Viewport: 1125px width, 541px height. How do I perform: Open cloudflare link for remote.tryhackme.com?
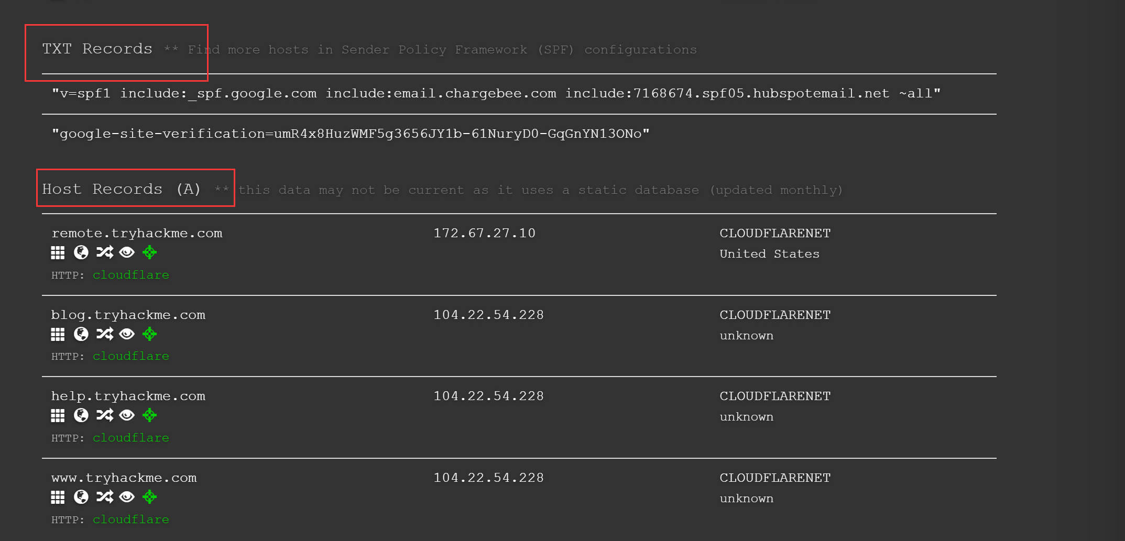click(131, 275)
